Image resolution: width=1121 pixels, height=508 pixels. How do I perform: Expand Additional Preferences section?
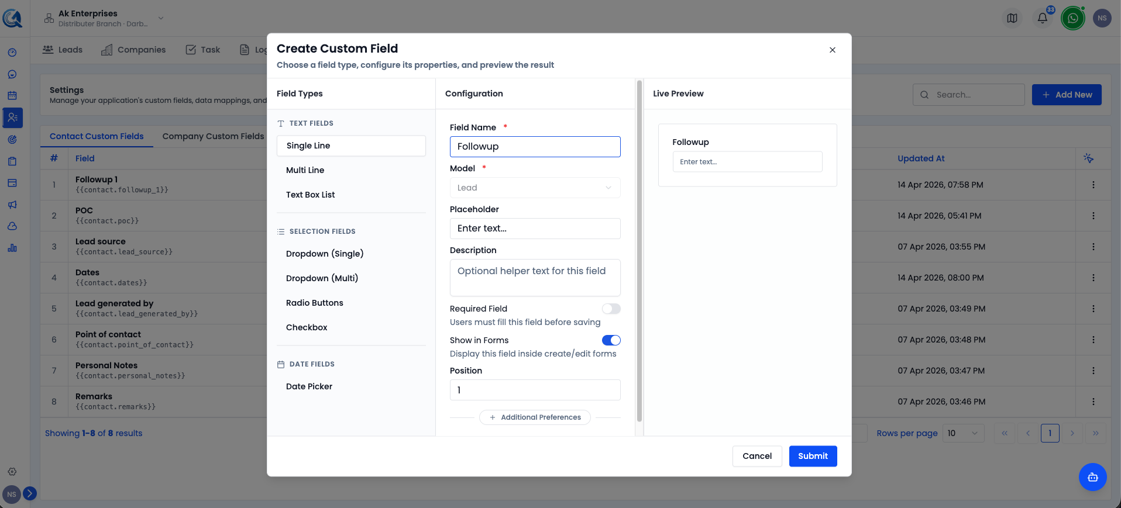tap(535, 417)
